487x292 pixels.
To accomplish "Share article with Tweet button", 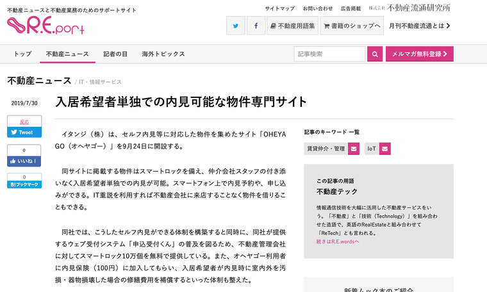I will tap(24, 133).
